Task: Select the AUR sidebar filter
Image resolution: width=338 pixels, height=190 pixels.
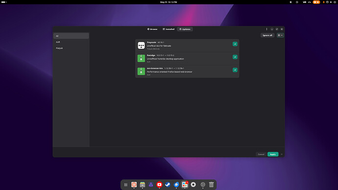Action: point(71,42)
